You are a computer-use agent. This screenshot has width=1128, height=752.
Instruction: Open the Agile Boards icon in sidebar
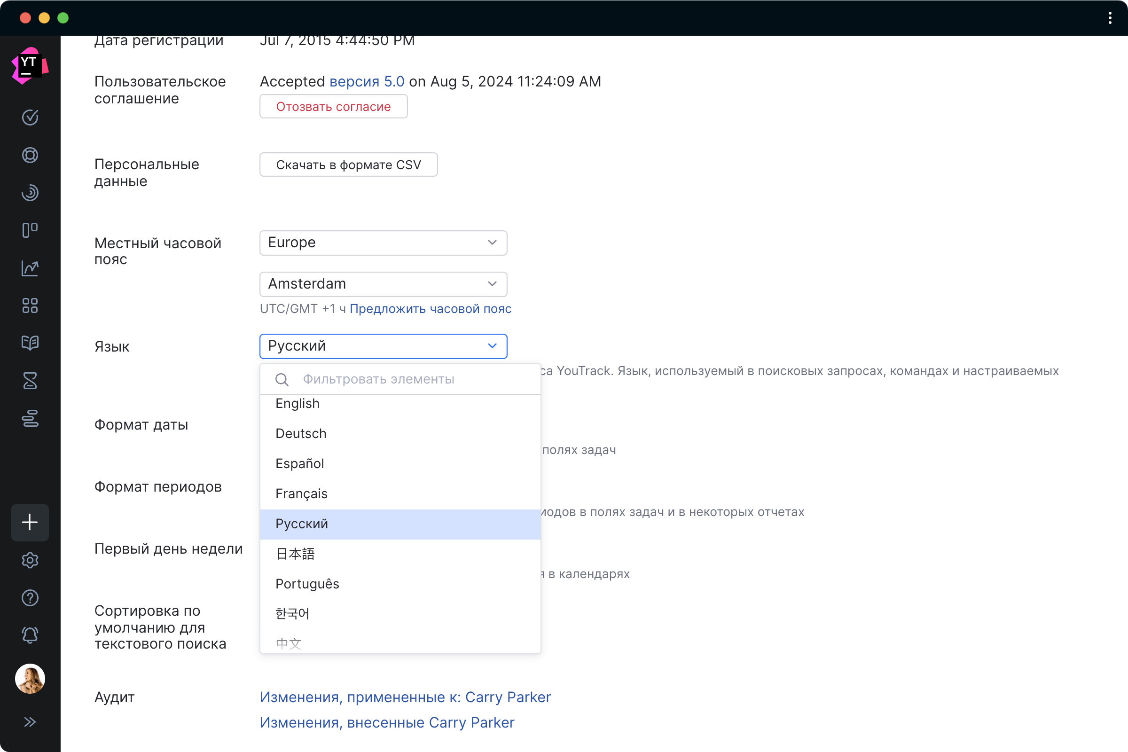pyautogui.click(x=30, y=228)
